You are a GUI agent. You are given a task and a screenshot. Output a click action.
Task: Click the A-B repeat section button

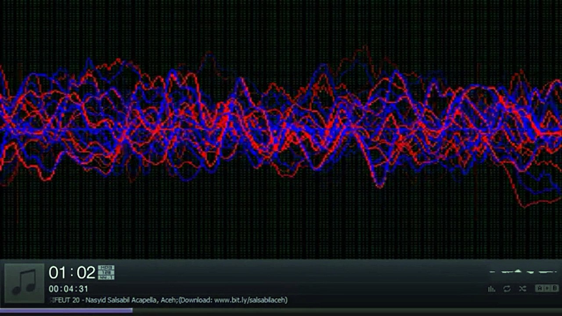pyautogui.click(x=547, y=288)
